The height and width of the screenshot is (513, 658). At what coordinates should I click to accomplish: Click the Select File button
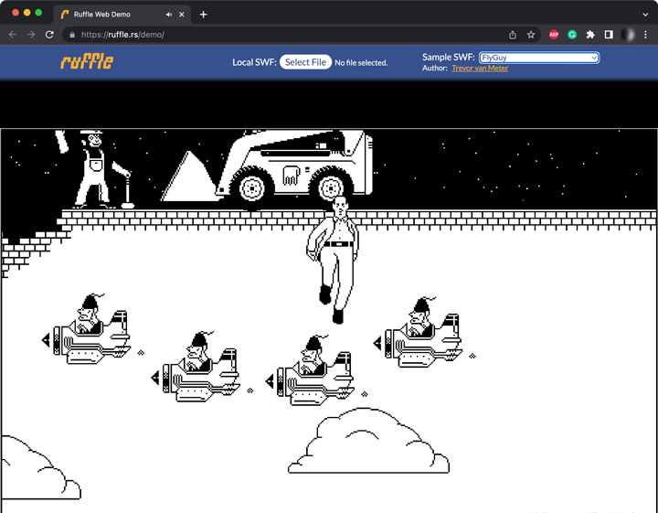click(305, 62)
